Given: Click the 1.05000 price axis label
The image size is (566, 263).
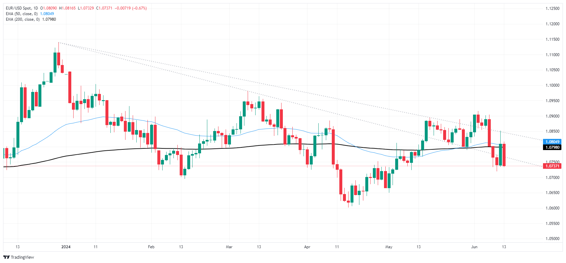Looking at the screenshot, I should click(552, 239).
